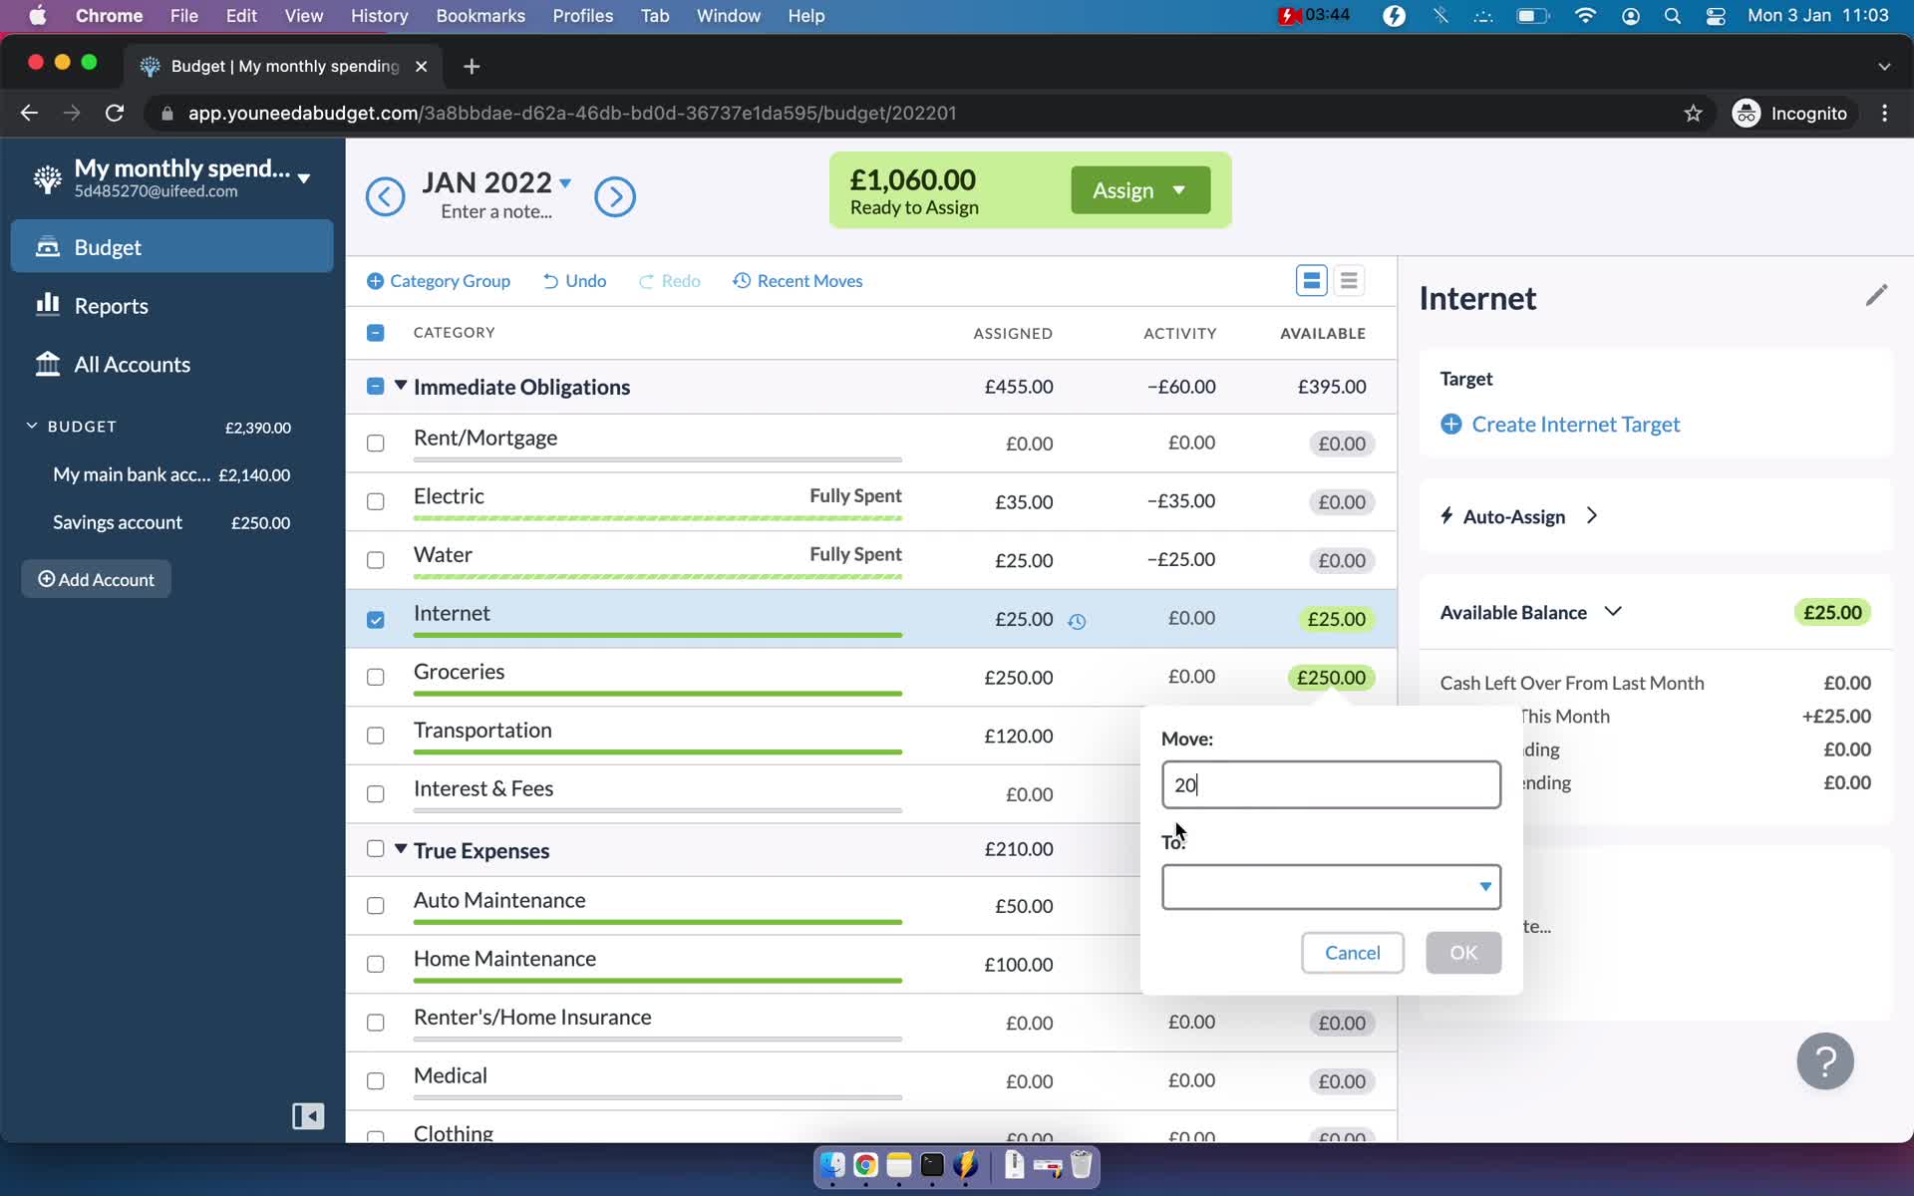Toggle the Immediate Obligations group checkbox

pos(376,386)
